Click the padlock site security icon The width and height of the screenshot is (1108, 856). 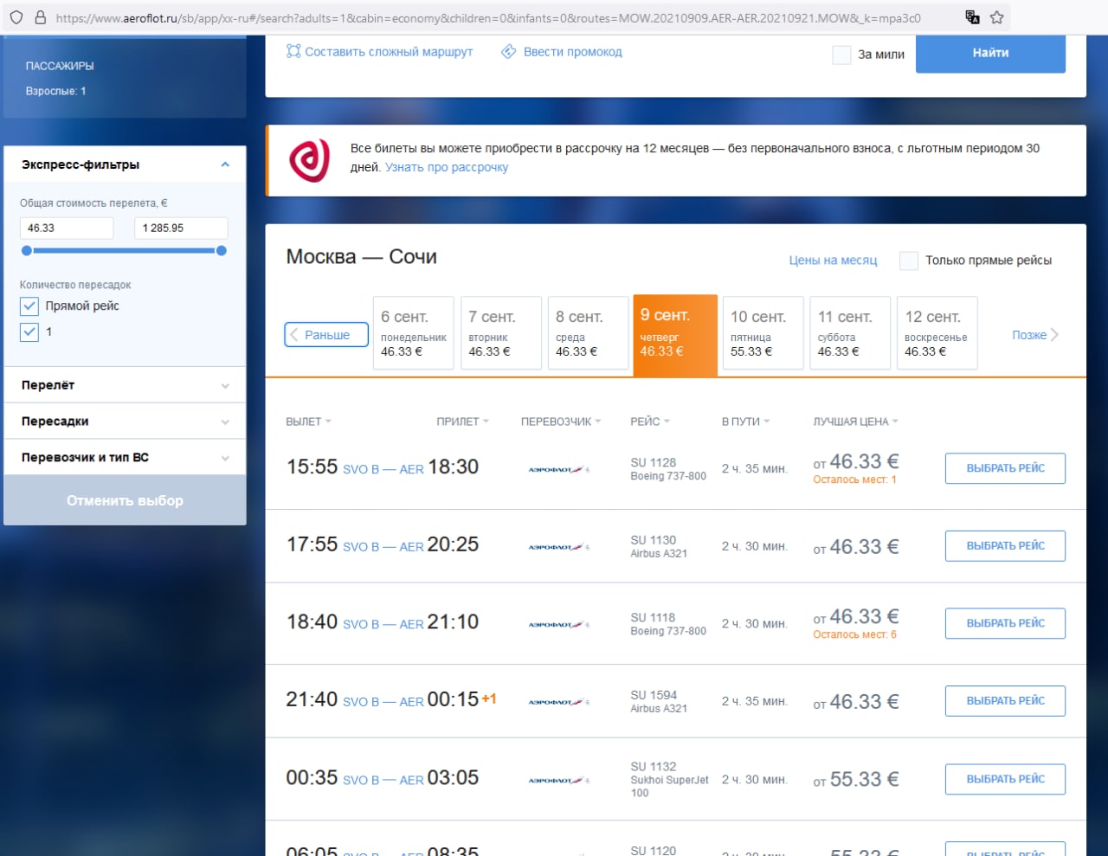[x=41, y=17]
